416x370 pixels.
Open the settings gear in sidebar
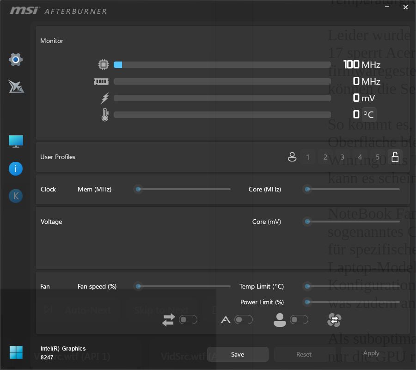tap(16, 60)
